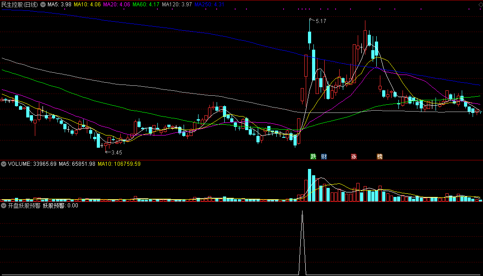Open the 民生控股(日线) indicator dropdown
This screenshot has height=276, width=483.
[43, 5]
